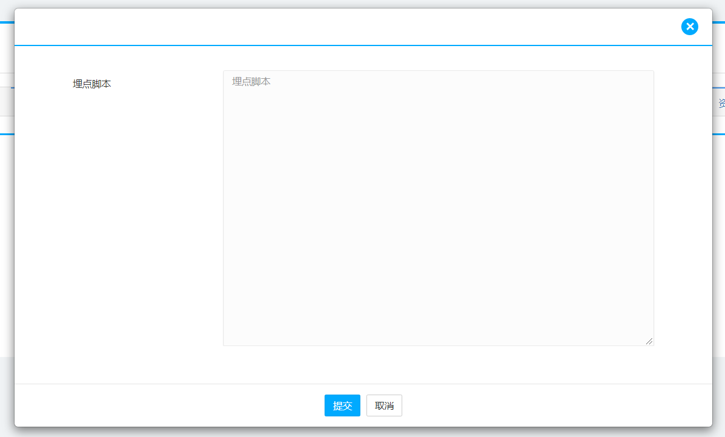Click the gray separator line above the footer buttons
The height and width of the screenshot is (437, 725).
[363, 384]
